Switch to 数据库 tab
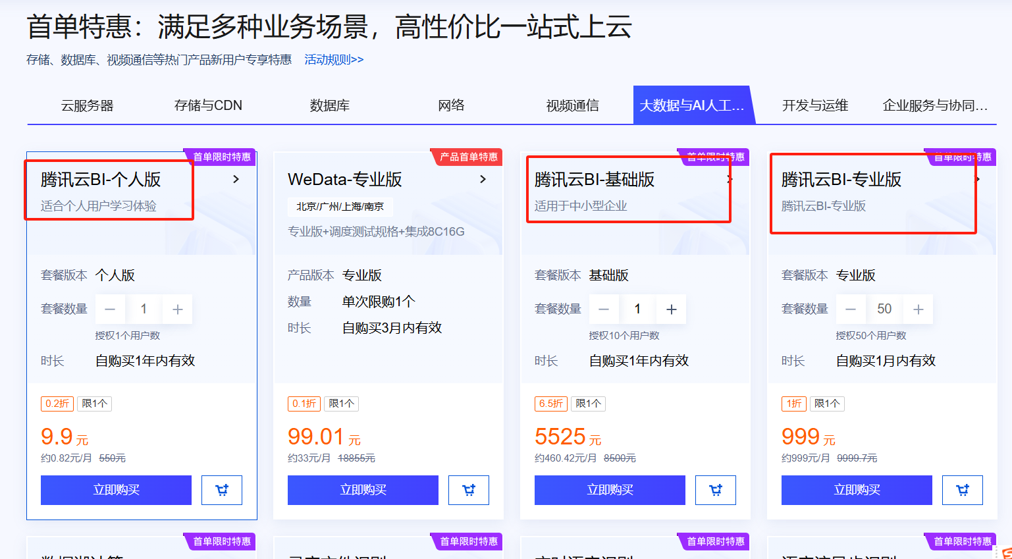Screen dimensions: 1012x559 point(330,105)
